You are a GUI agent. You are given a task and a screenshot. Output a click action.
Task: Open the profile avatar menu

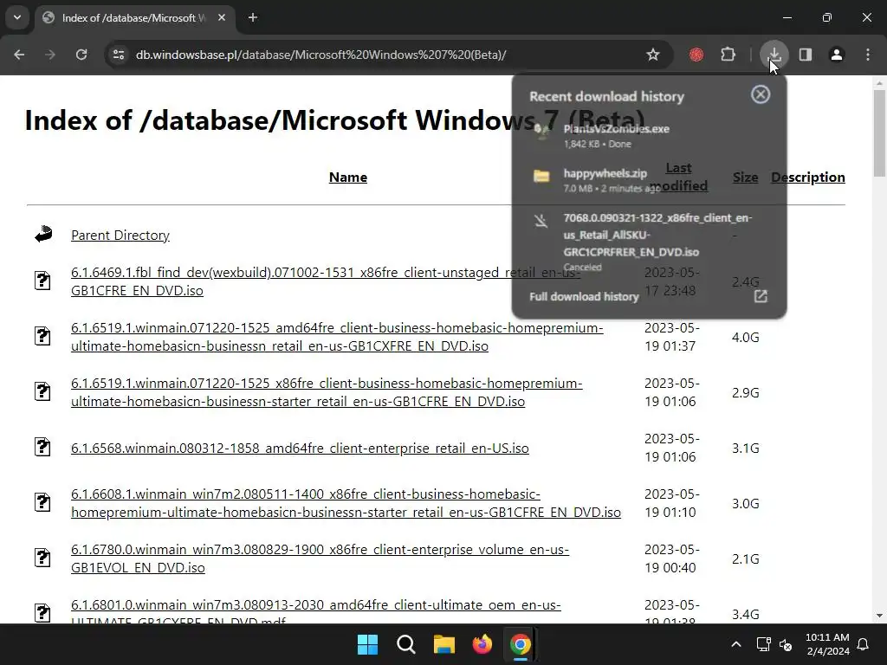(x=837, y=55)
